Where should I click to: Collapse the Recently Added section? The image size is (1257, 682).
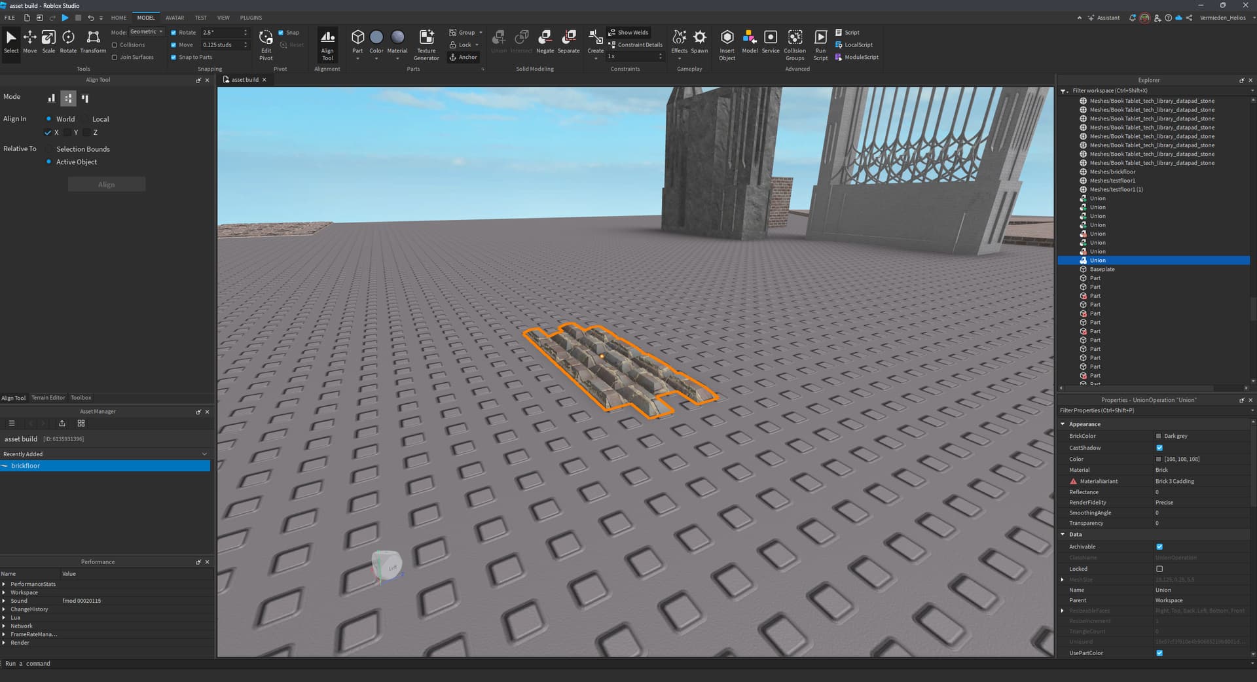coord(204,454)
